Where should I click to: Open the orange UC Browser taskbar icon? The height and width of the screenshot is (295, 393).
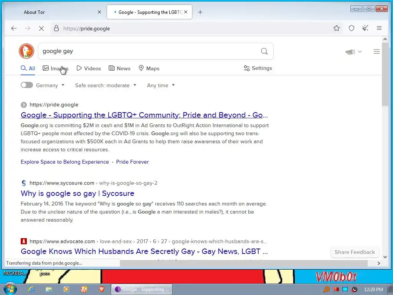coord(84,289)
